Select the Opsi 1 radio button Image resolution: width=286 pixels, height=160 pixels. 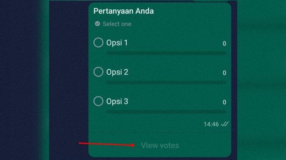[98, 43]
